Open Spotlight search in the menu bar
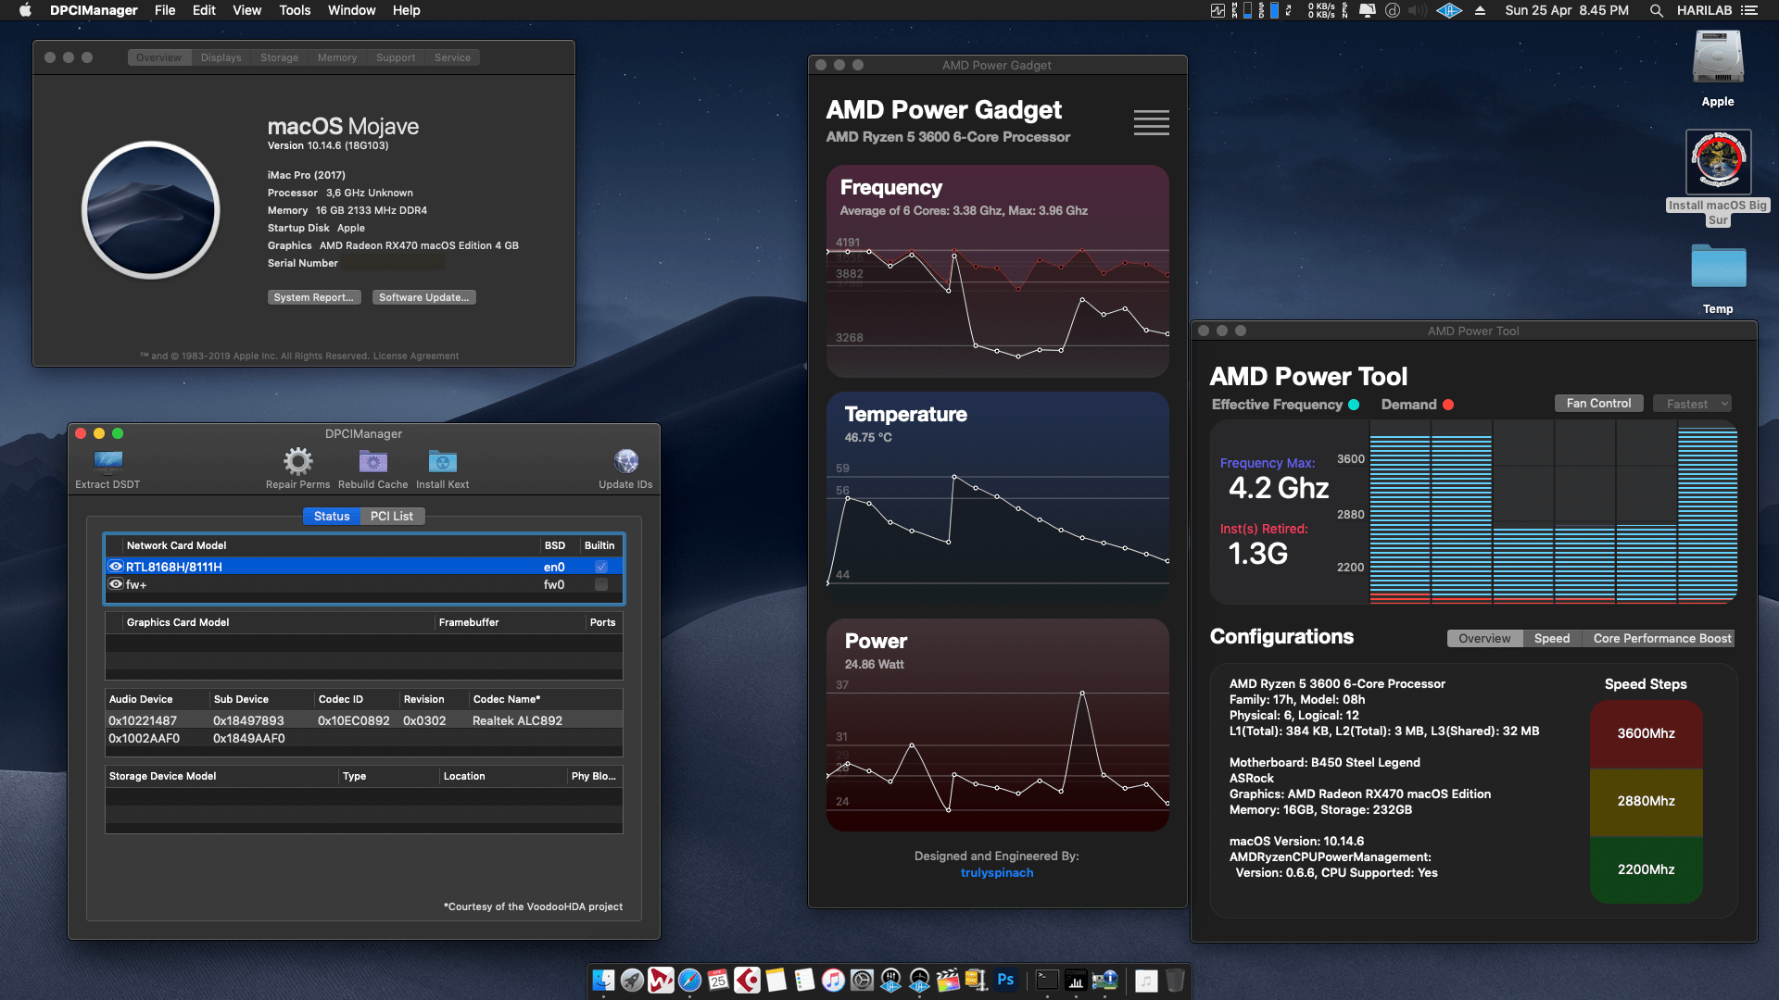1779x1000 pixels. click(1656, 10)
